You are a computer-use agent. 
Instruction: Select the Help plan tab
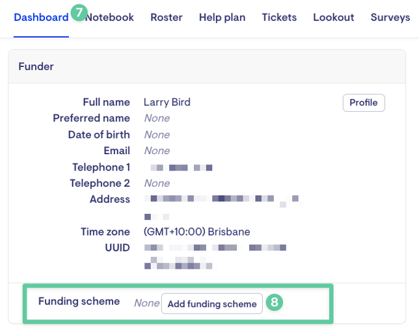pyautogui.click(x=222, y=18)
